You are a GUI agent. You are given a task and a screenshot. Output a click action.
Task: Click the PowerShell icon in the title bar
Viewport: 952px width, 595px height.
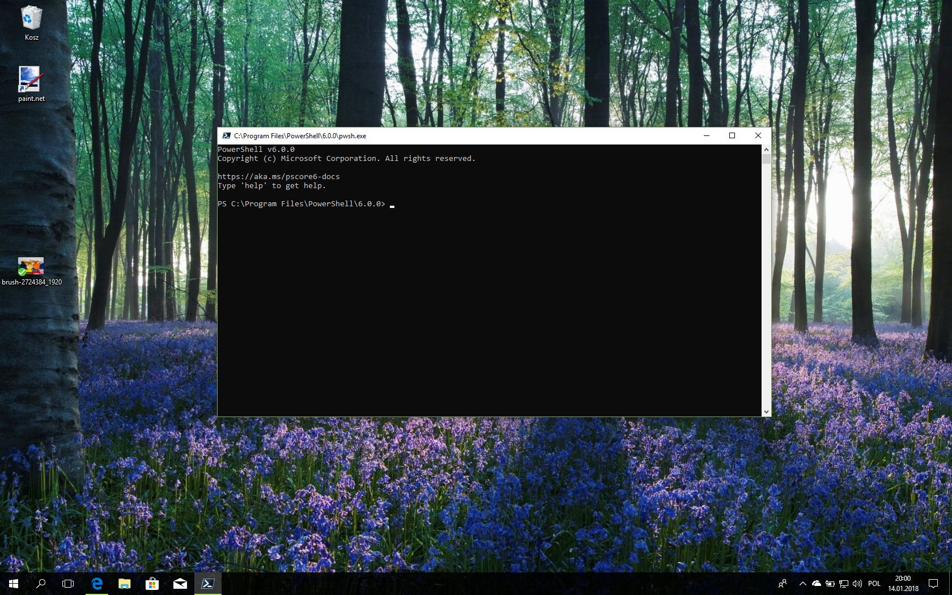(227, 135)
